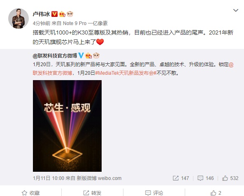The width and height of the screenshot is (244, 196).
Task: Enlarge the 芯生·感观 poster image
Action: (67, 126)
